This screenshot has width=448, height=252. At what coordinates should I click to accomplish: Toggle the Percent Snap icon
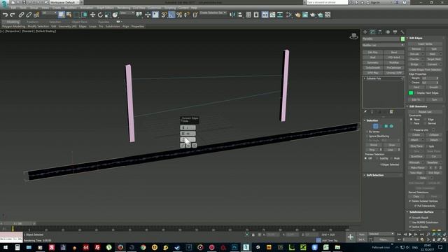[179, 15]
